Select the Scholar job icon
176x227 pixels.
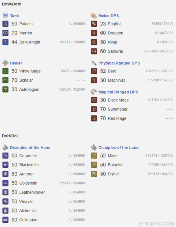coord(5,80)
